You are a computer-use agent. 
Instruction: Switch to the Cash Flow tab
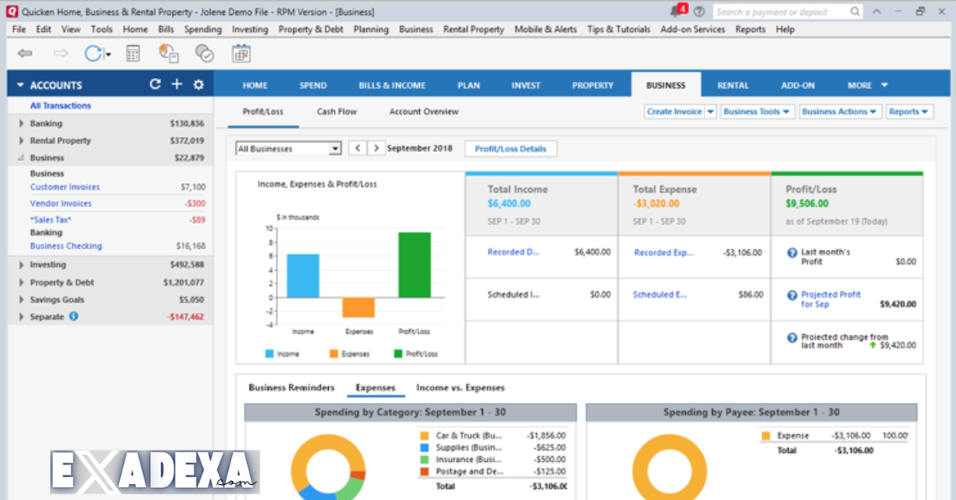click(336, 111)
